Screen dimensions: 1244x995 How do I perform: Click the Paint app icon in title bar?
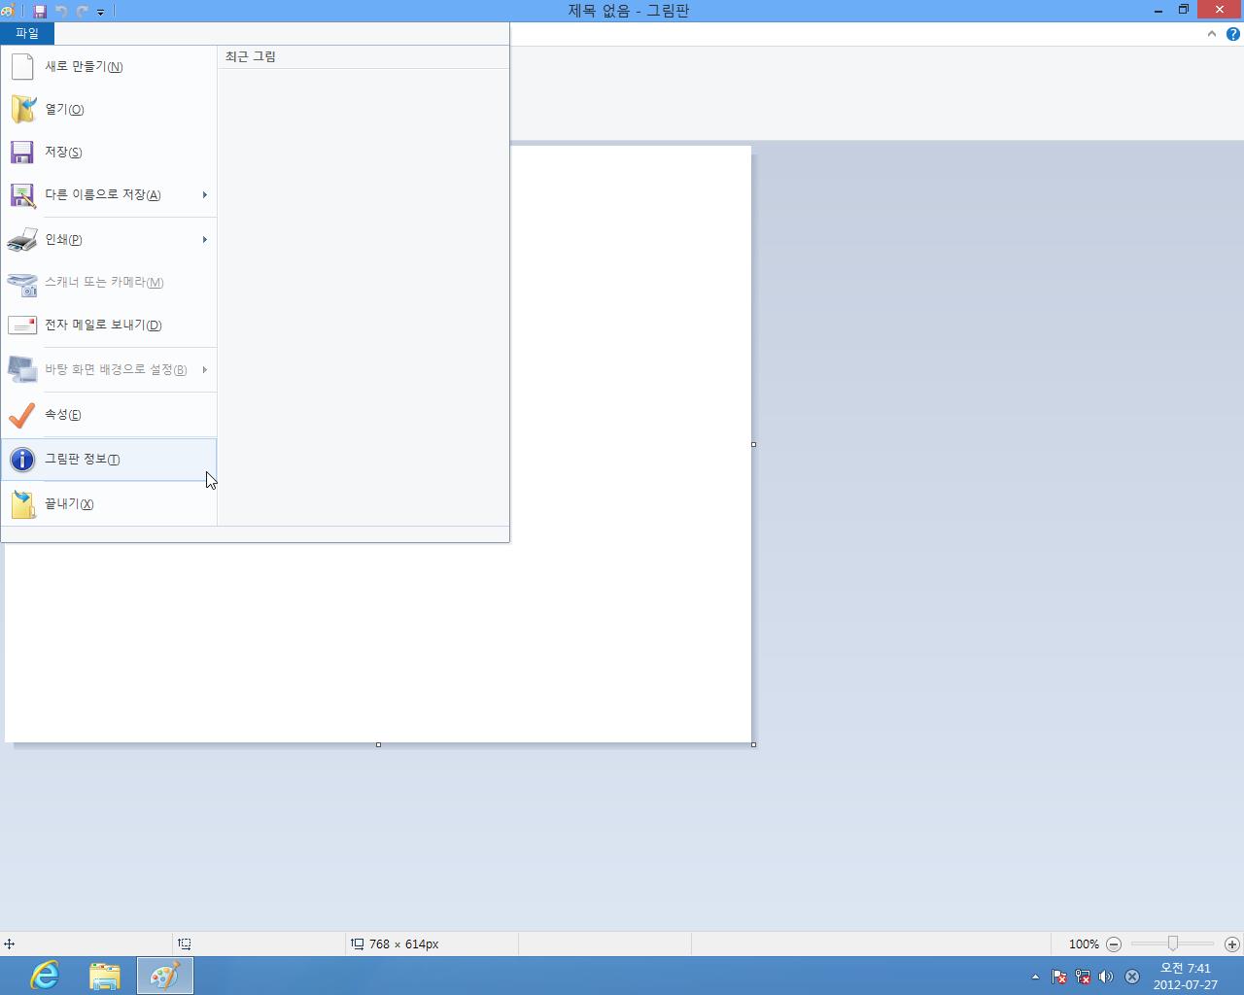click(8, 11)
